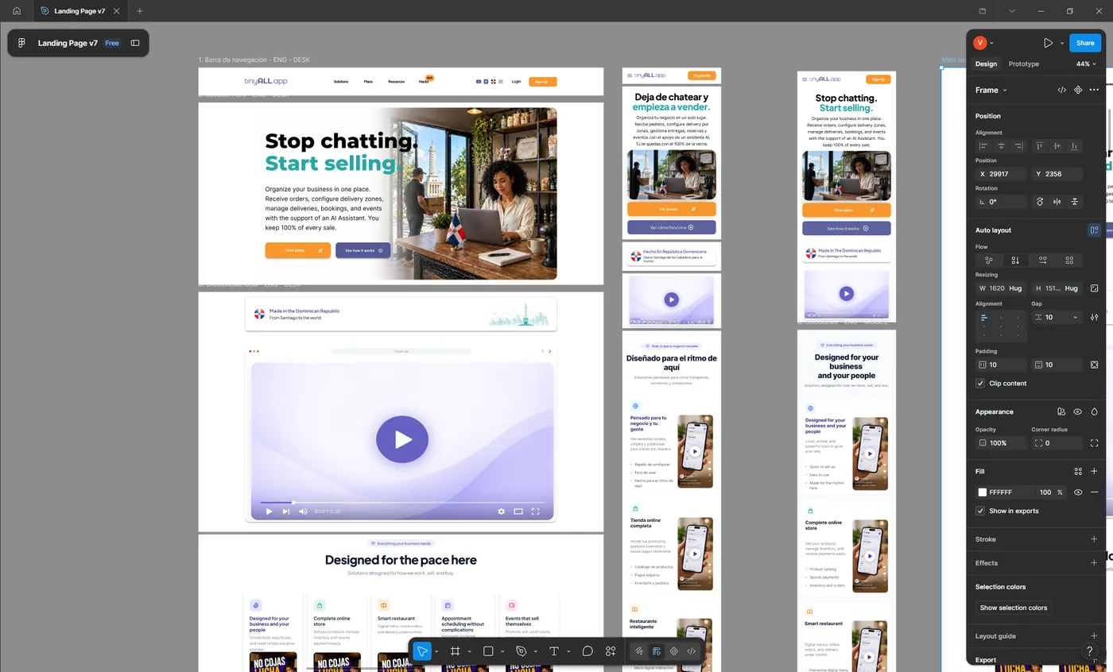Toggle the left sidebar panel icon
This screenshot has height=672, width=1113.
(x=135, y=43)
